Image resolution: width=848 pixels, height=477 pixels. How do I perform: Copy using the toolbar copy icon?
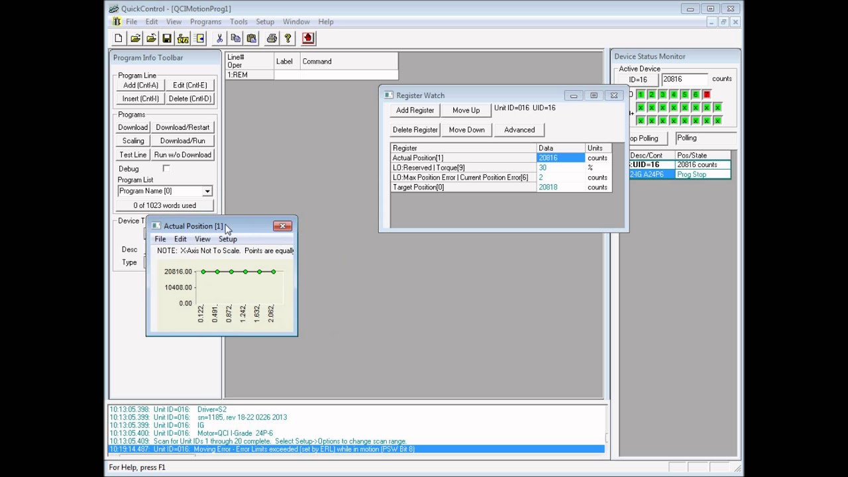(235, 38)
